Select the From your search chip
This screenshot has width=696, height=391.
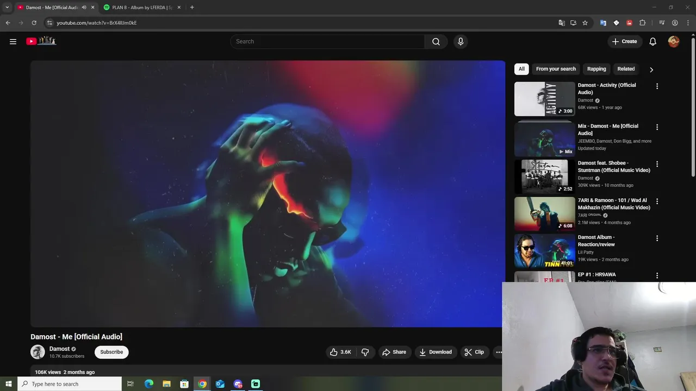[556, 69]
